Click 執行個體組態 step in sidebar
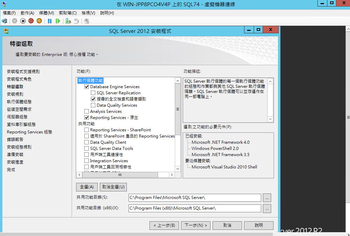Image resolution: width=350 pixels, height=236 pixels. coord(19,102)
